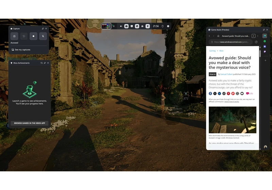Viewport: 272px width, 190px height.
Task: Click the article headline text
Action: coord(230,63)
